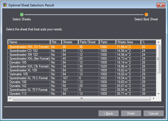
Task: Click the vertical scrollbar up arrow
Action: tap(158, 42)
